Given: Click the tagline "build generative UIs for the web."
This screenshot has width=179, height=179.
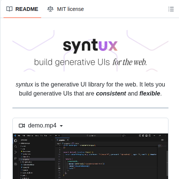Looking at the screenshot, I should [90, 62].
